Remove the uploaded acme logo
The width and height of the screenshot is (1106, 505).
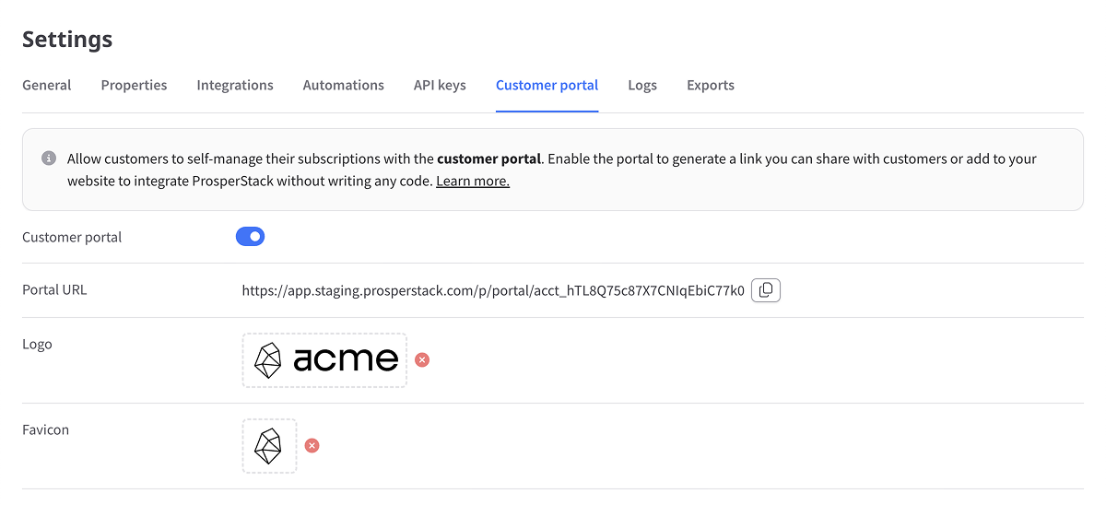[x=422, y=359]
